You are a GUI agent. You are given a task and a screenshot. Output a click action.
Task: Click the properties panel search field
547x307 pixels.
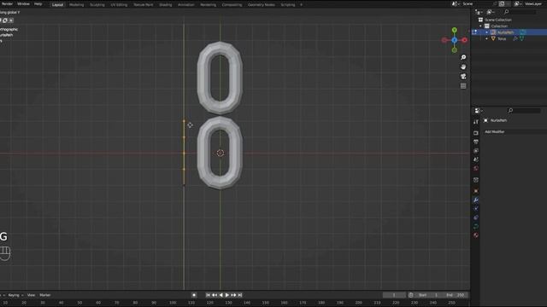coord(524,111)
